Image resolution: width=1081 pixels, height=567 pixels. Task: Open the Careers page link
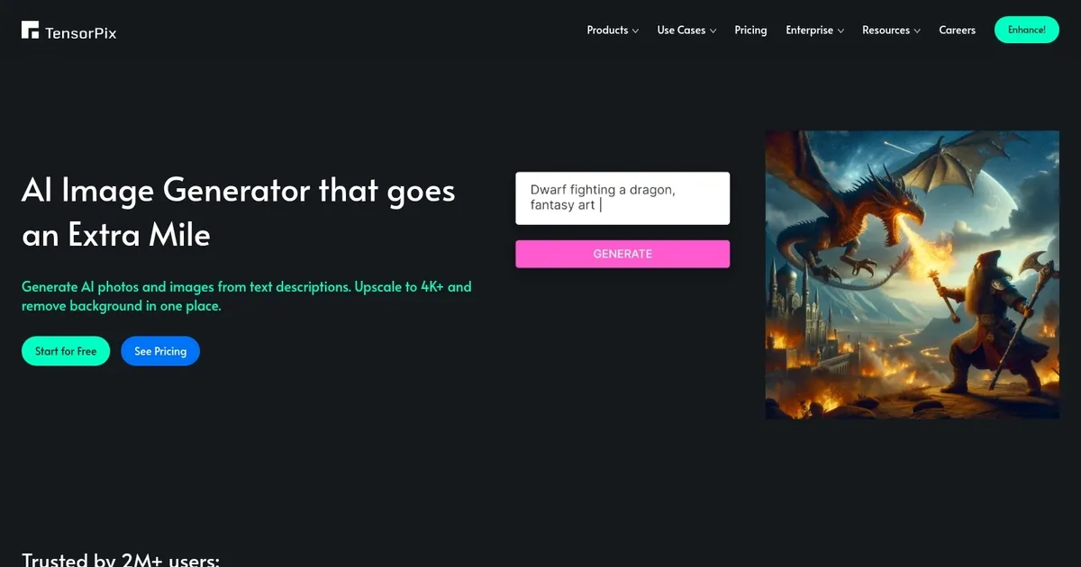coord(957,30)
